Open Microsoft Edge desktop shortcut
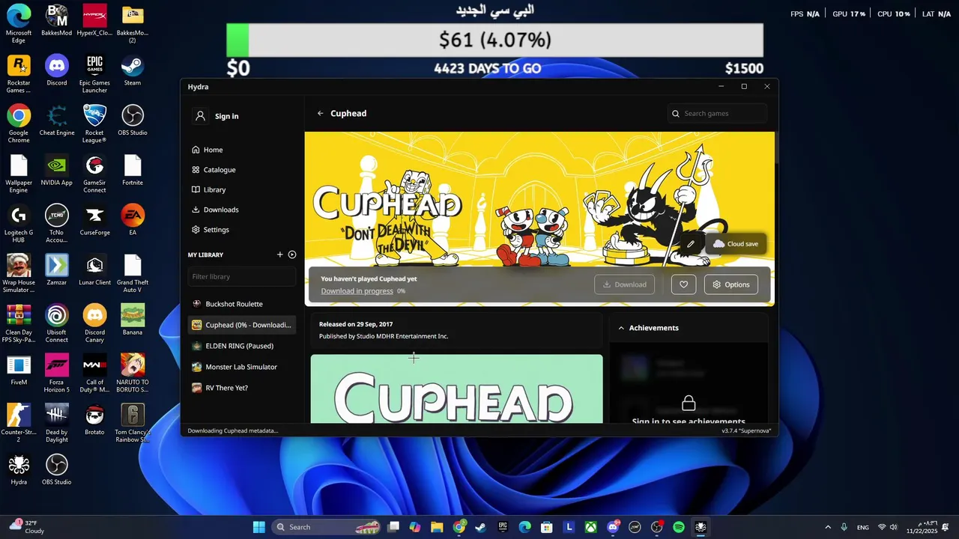The height and width of the screenshot is (539, 959). coord(19,24)
